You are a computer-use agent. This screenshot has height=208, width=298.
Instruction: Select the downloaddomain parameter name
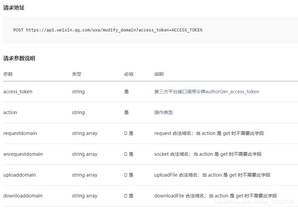coord(23,196)
